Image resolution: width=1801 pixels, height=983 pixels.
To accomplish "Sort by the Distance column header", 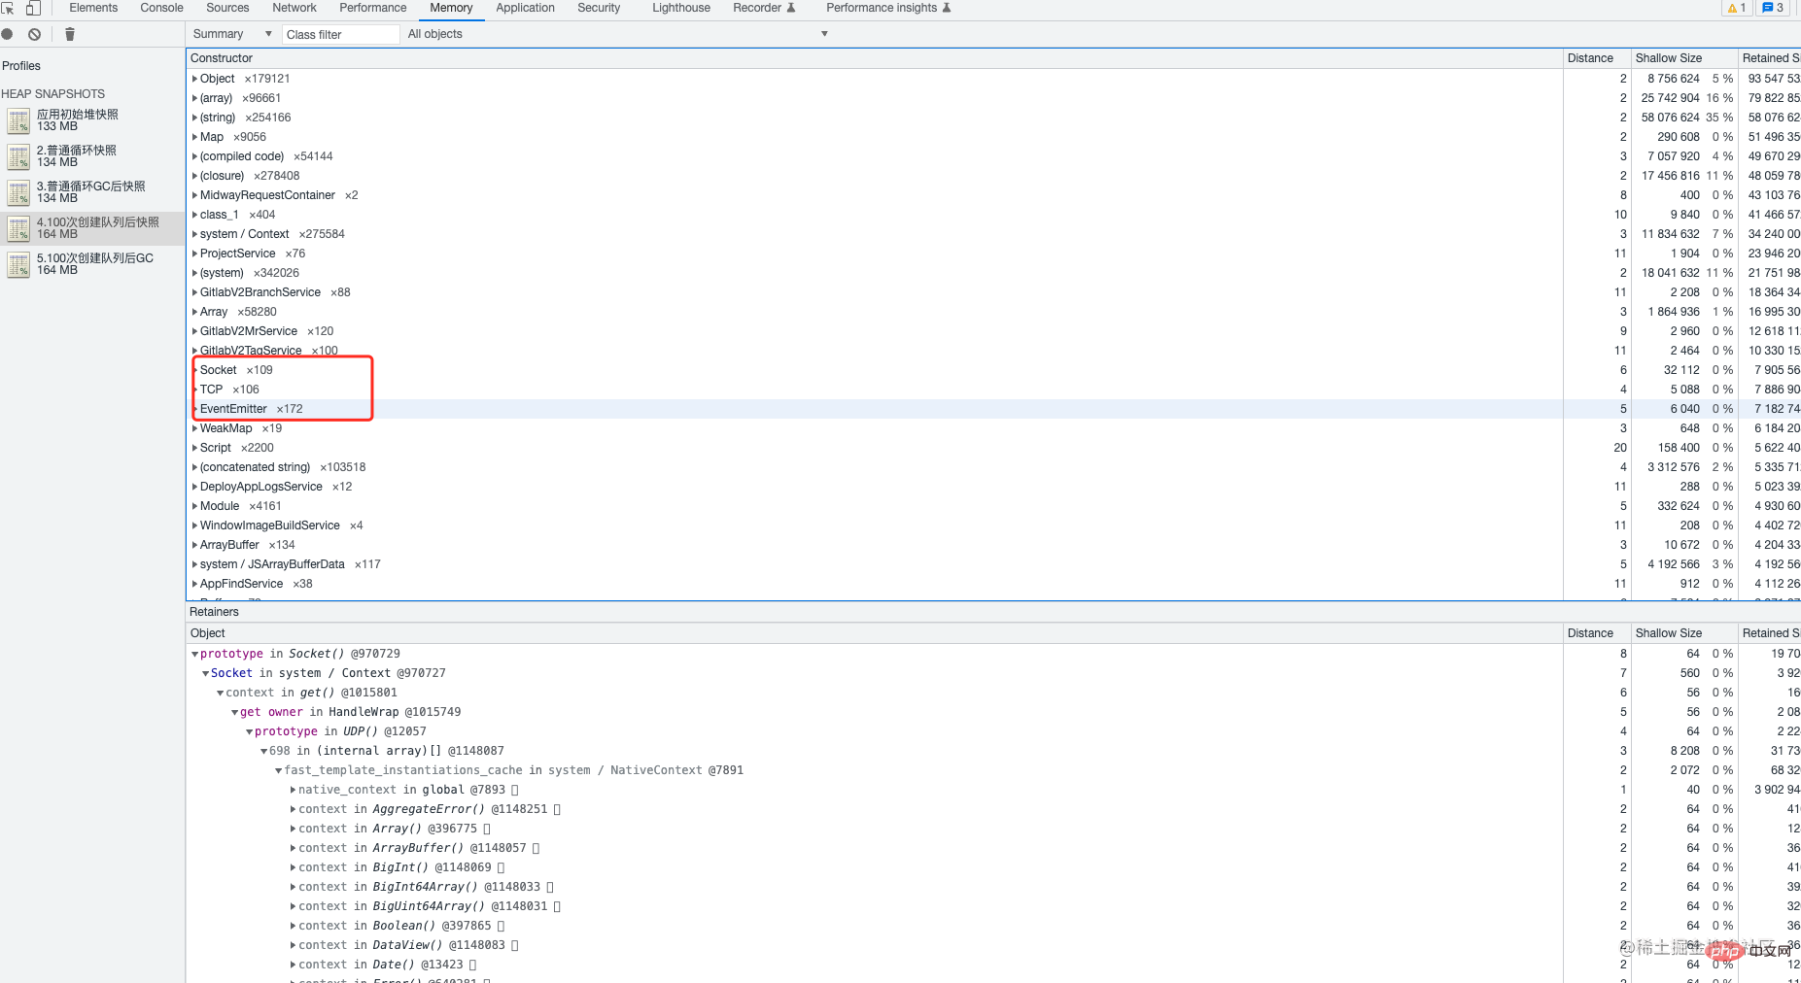I will (1590, 58).
